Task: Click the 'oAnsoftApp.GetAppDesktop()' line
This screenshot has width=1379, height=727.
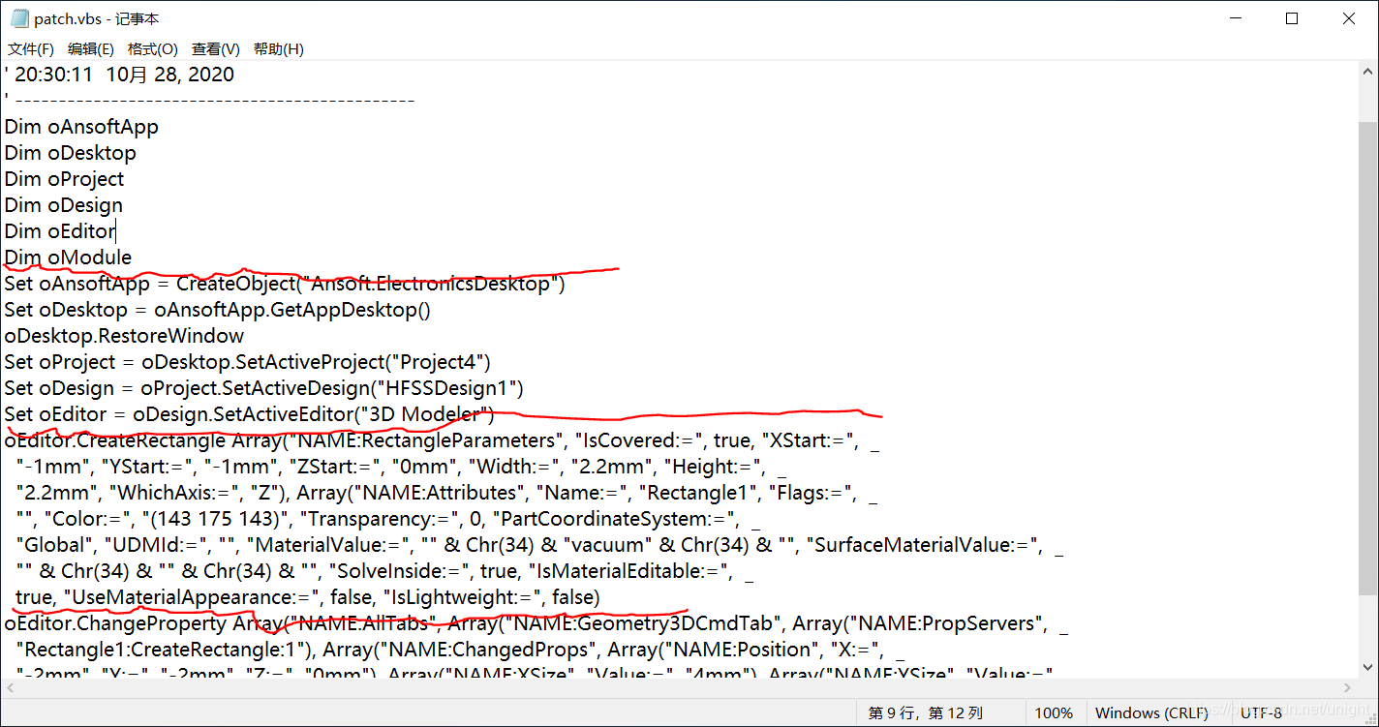Action: 217,310
